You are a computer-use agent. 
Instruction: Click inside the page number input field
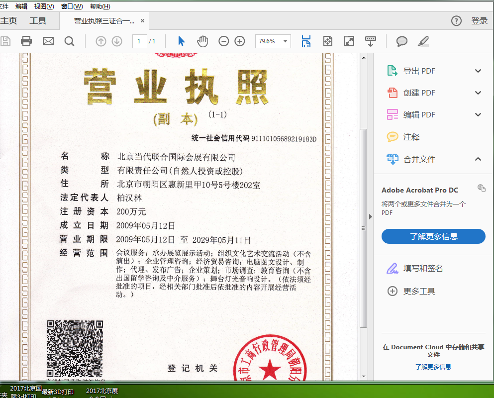coord(140,41)
